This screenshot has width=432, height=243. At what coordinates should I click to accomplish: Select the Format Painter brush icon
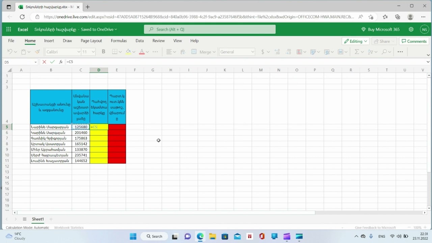coord(37,52)
